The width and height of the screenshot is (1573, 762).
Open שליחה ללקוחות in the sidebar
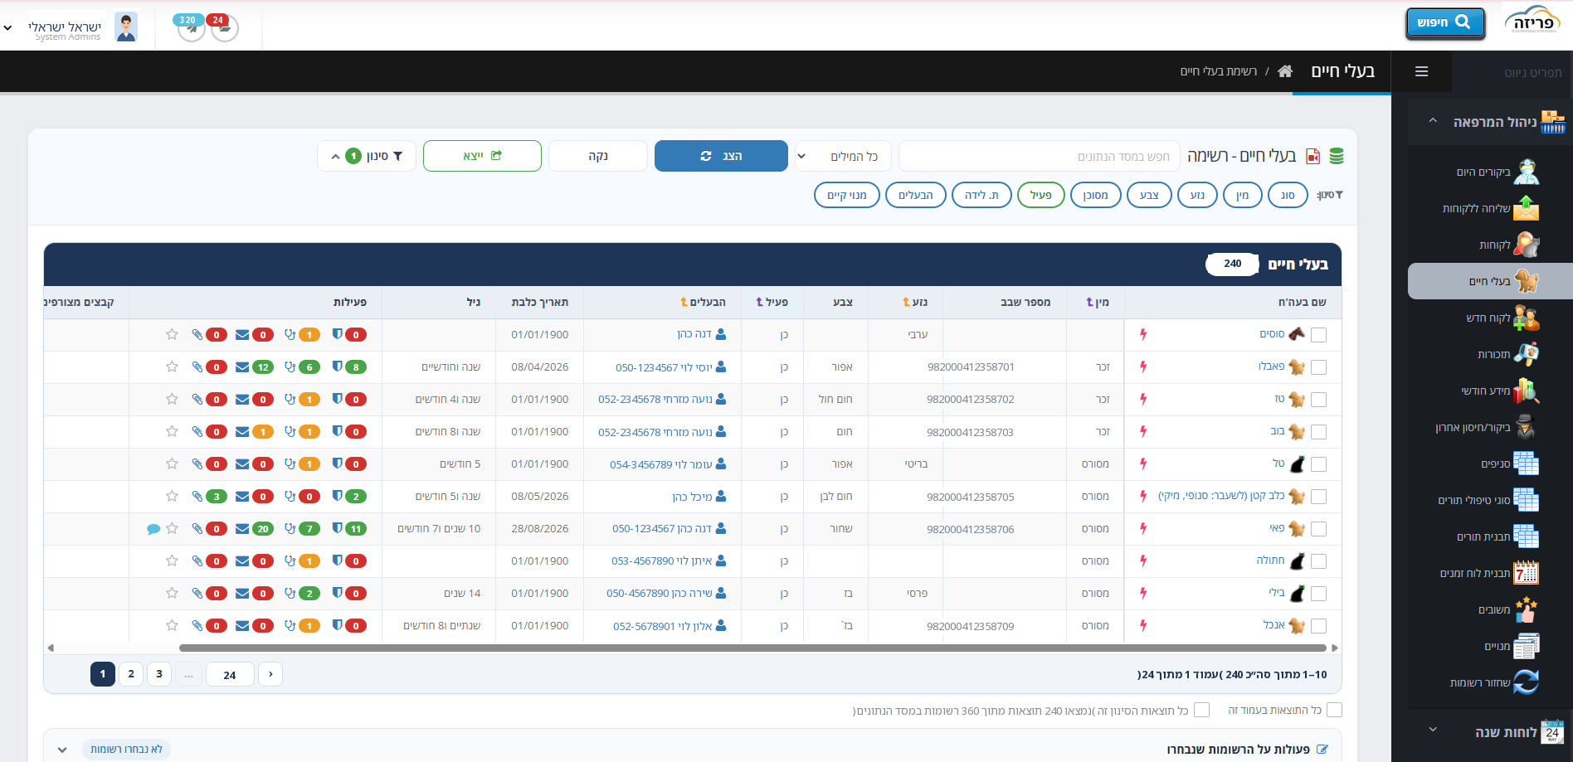[1492, 208]
